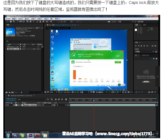Select the Brush tool
This screenshot has height=139, width=166.
pyautogui.click(x=38, y=22)
